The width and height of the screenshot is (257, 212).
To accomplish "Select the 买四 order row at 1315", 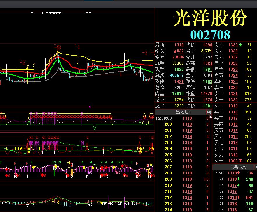I will click(235, 124).
